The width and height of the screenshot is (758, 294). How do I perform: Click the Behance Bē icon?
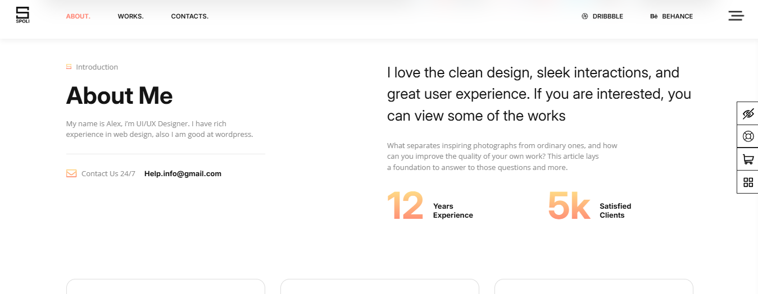(x=653, y=16)
